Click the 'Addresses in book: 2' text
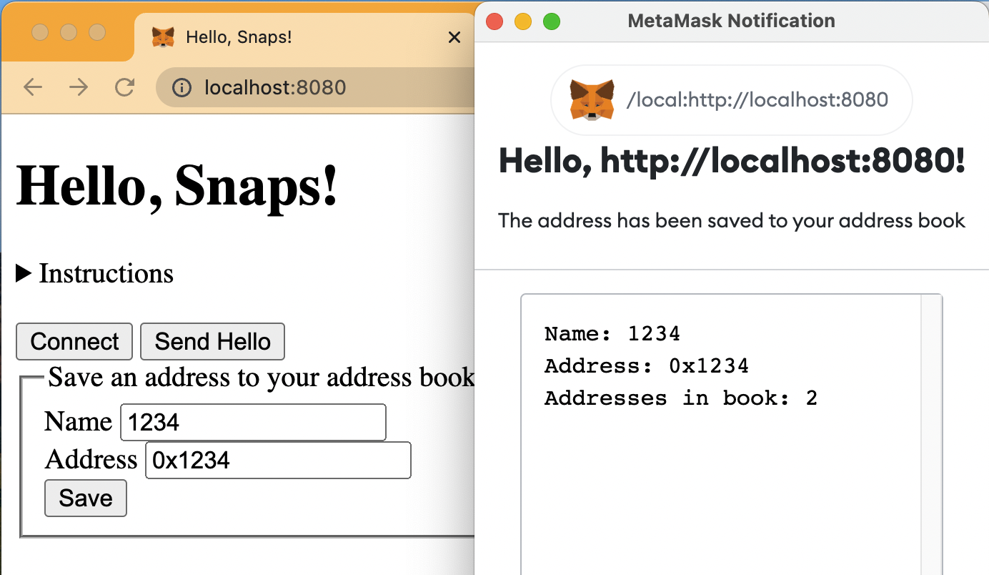The height and width of the screenshot is (575, 989). (681, 398)
